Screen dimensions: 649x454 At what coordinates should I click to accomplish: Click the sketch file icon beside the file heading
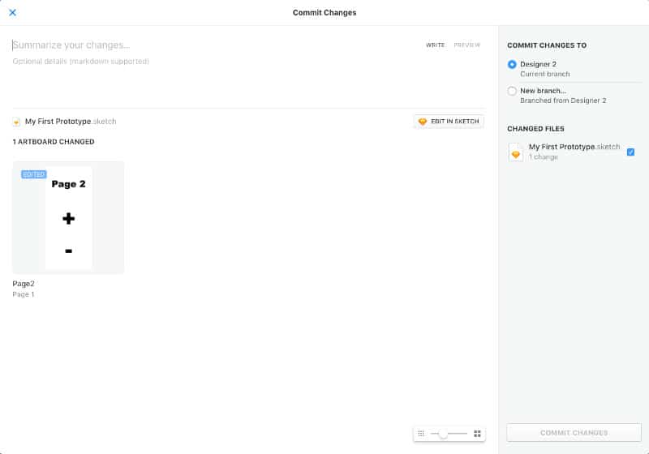coord(16,122)
